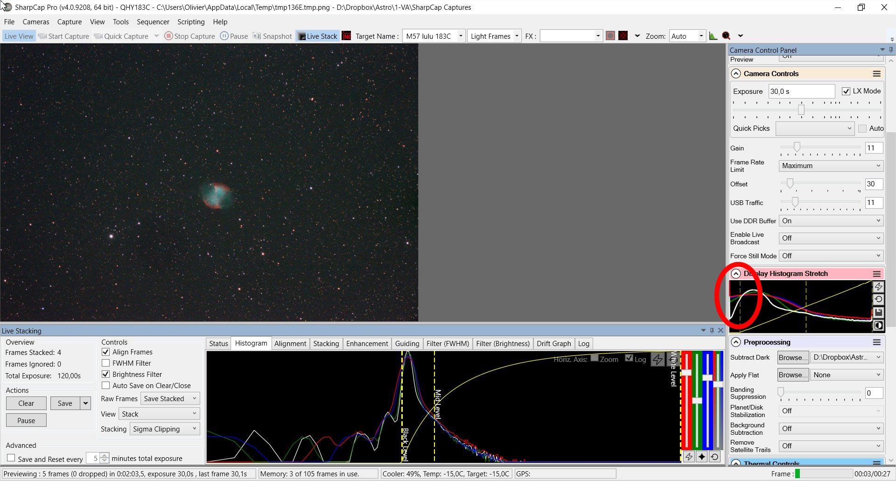
Task: Open the Quick Picks dropdown
Action: 815,128
